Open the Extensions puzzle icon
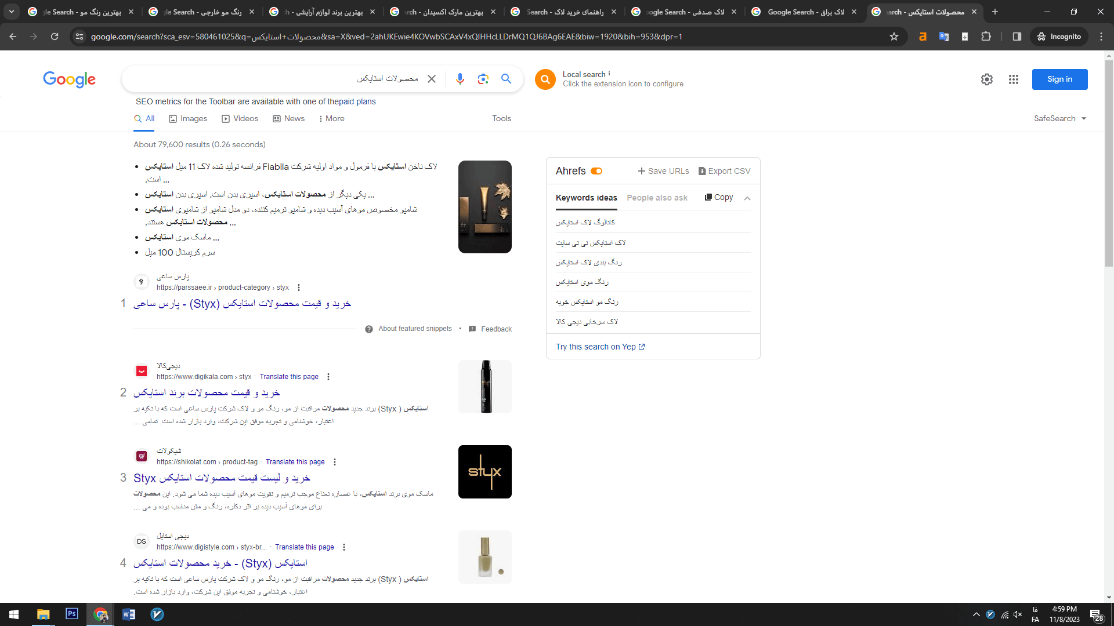1114x626 pixels. [x=986, y=37]
